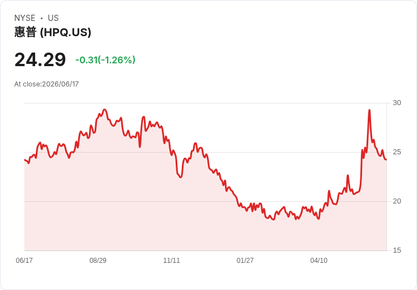
Task: Click the line's lowest trough after 01/27
Action: pyautogui.click(x=274, y=220)
